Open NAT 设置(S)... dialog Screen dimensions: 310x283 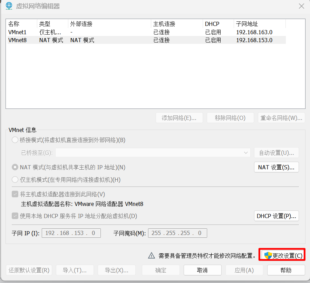coord(277,167)
